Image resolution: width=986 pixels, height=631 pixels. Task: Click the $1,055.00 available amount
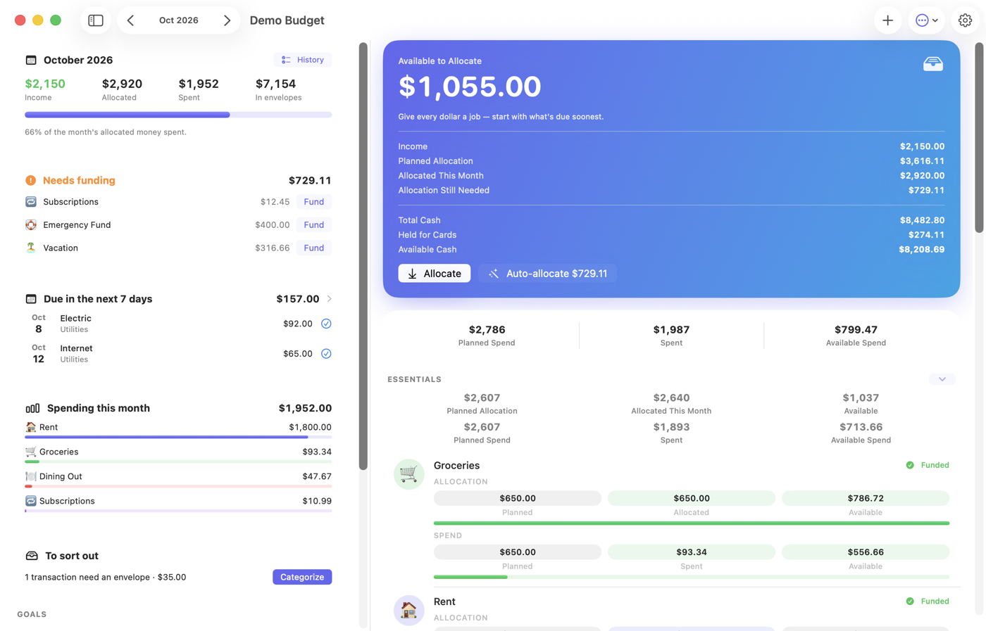(x=470, y=87)
